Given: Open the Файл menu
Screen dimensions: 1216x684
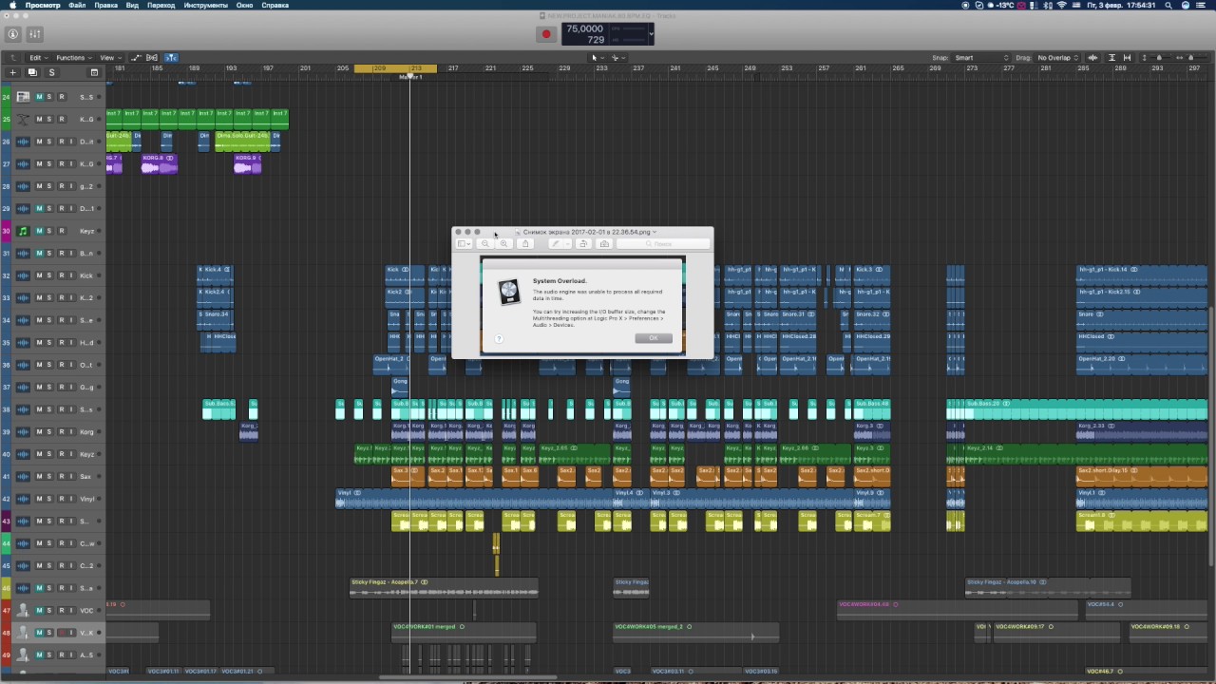Looking at the screenshot, I should [x=77, y=5].
